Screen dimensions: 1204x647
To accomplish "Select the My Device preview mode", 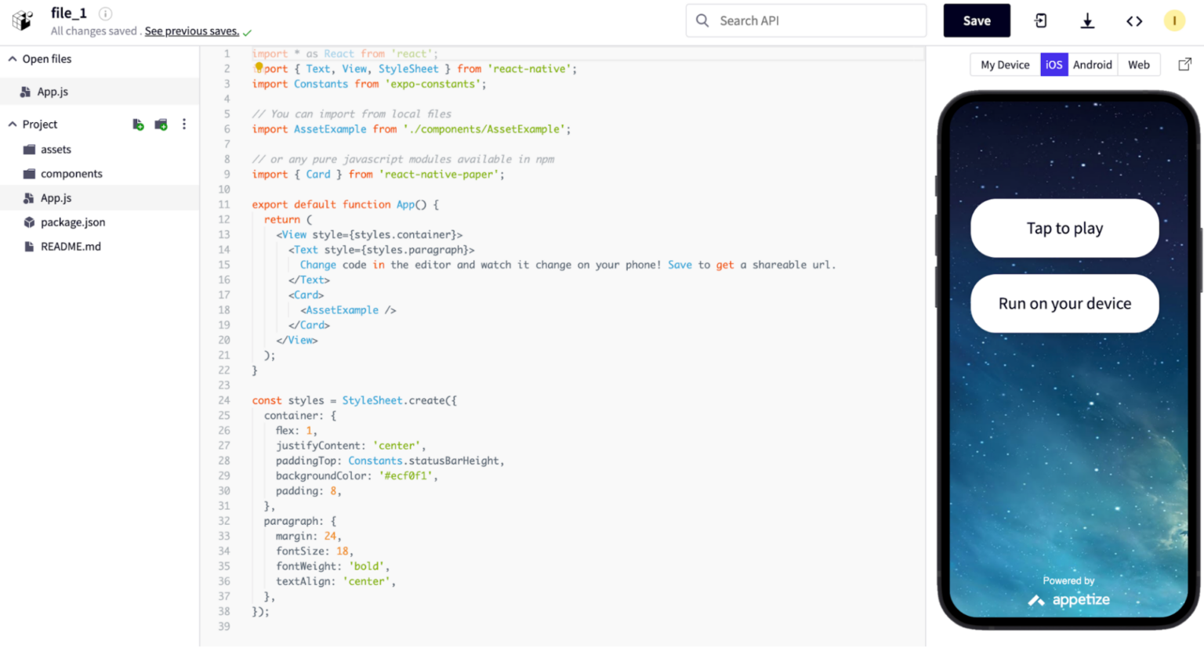I will coord(1004,64).
